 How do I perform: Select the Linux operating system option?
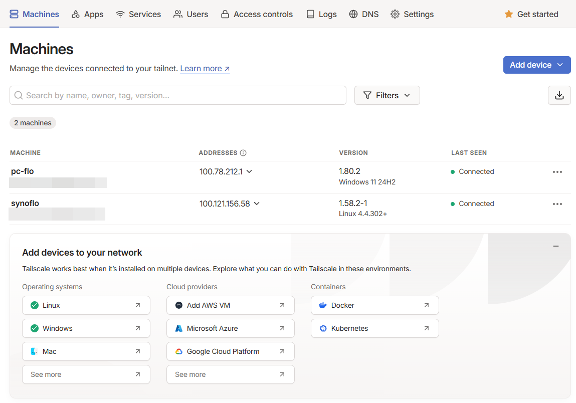pyautogui.click(x=86, y=305)
